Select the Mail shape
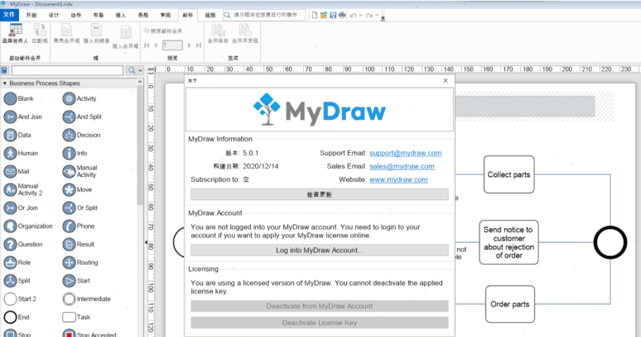The height and width of the screenshot is (337, 641). (x=16, y=171)
